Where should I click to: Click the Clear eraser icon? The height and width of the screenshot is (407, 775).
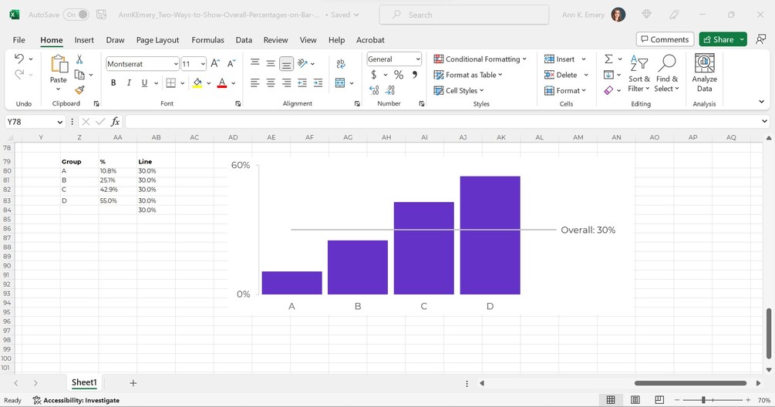point(609,90)
